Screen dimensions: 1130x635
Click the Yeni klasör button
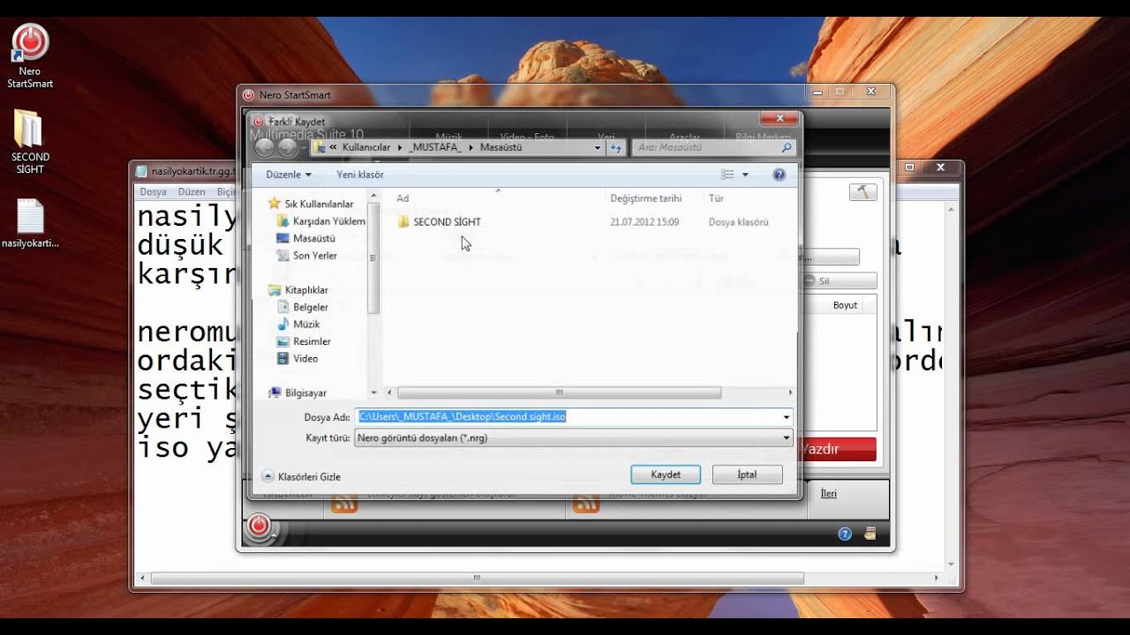[360, 175]
